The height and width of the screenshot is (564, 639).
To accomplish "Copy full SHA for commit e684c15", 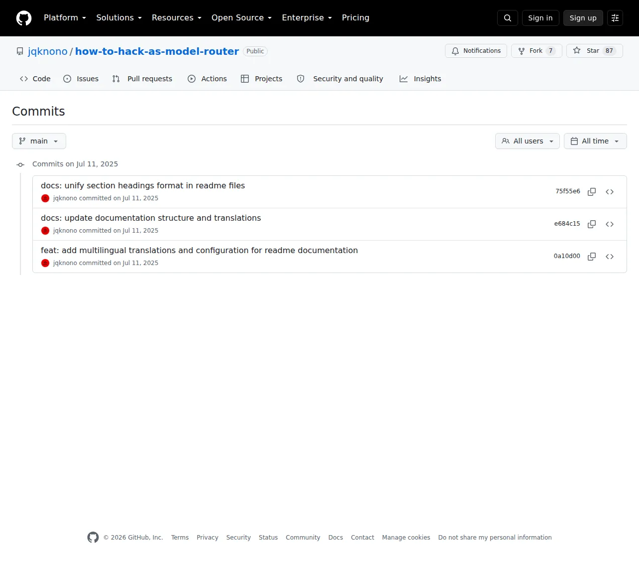I will tap(592, 224).
